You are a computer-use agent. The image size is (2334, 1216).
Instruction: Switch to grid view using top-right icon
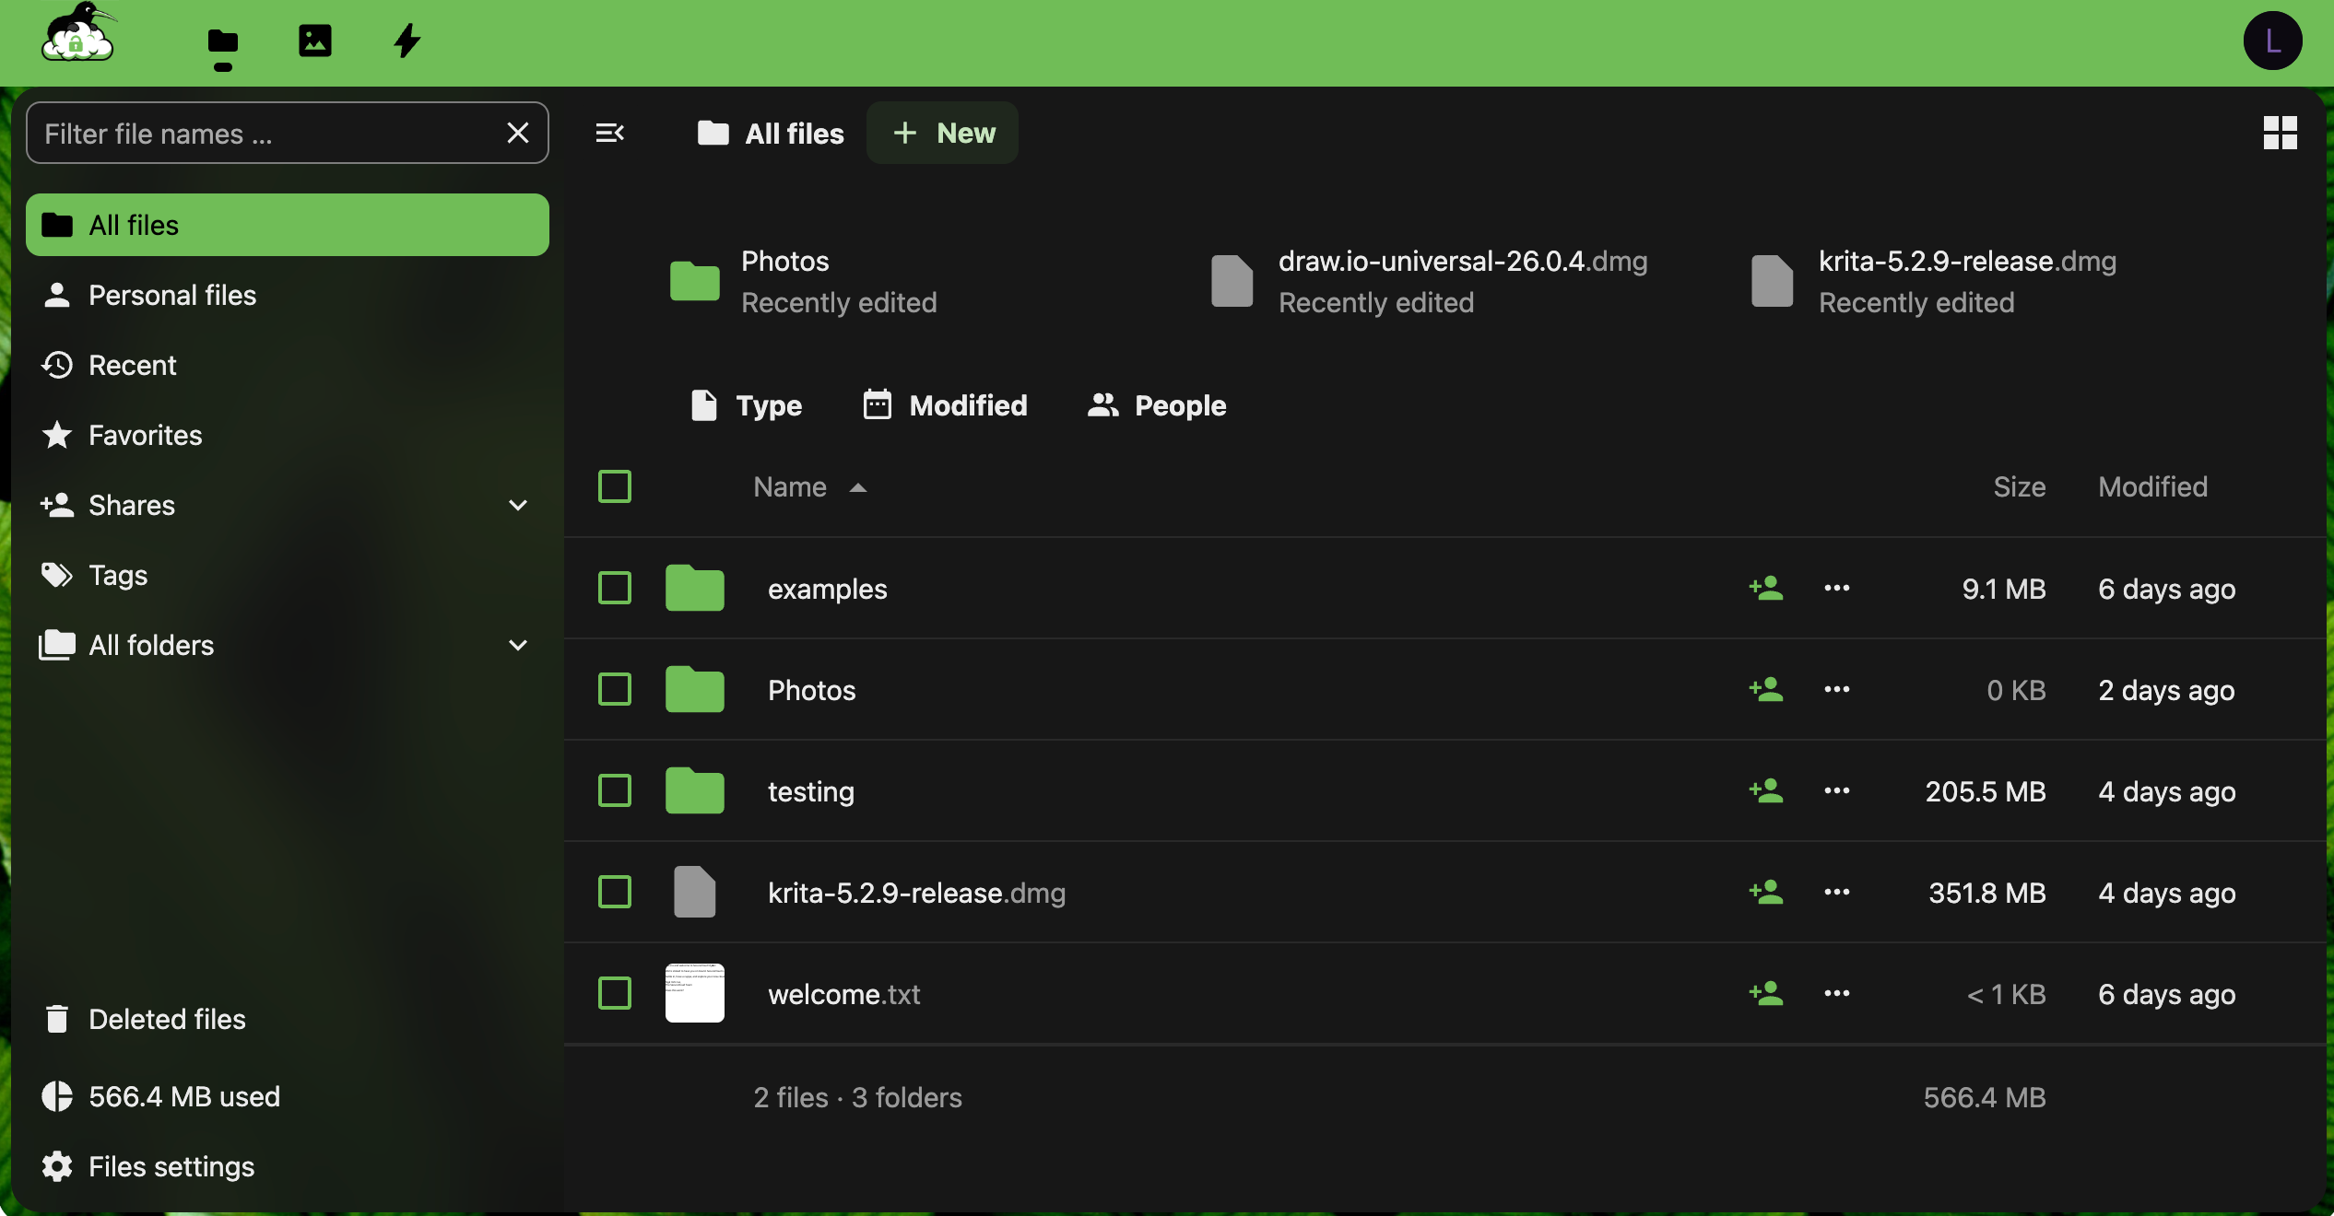[2279, 133]
